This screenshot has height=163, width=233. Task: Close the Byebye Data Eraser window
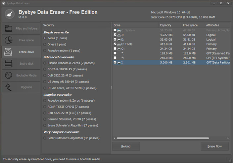(x=228, y=3)
